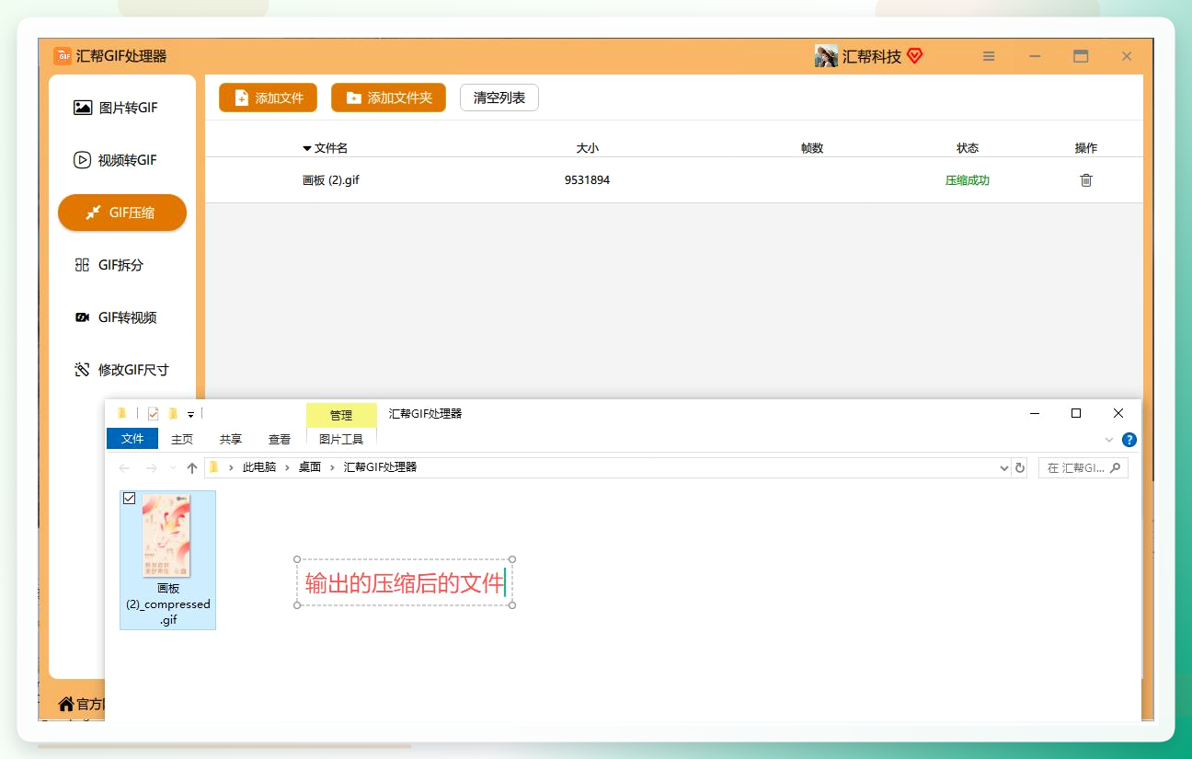
Task: Click the 汇帮科技 username text
Action: click(872, 56)
